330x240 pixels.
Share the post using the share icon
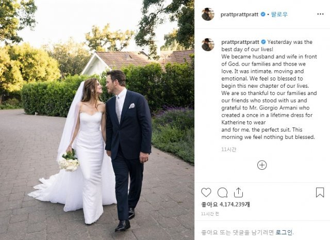[x=238, y=193]
